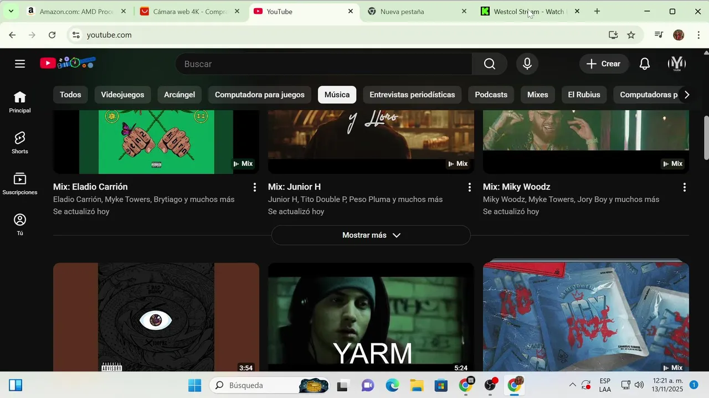The image size is (709, 398).
Task: Open volume control in system tray
Action: [639, 385]
